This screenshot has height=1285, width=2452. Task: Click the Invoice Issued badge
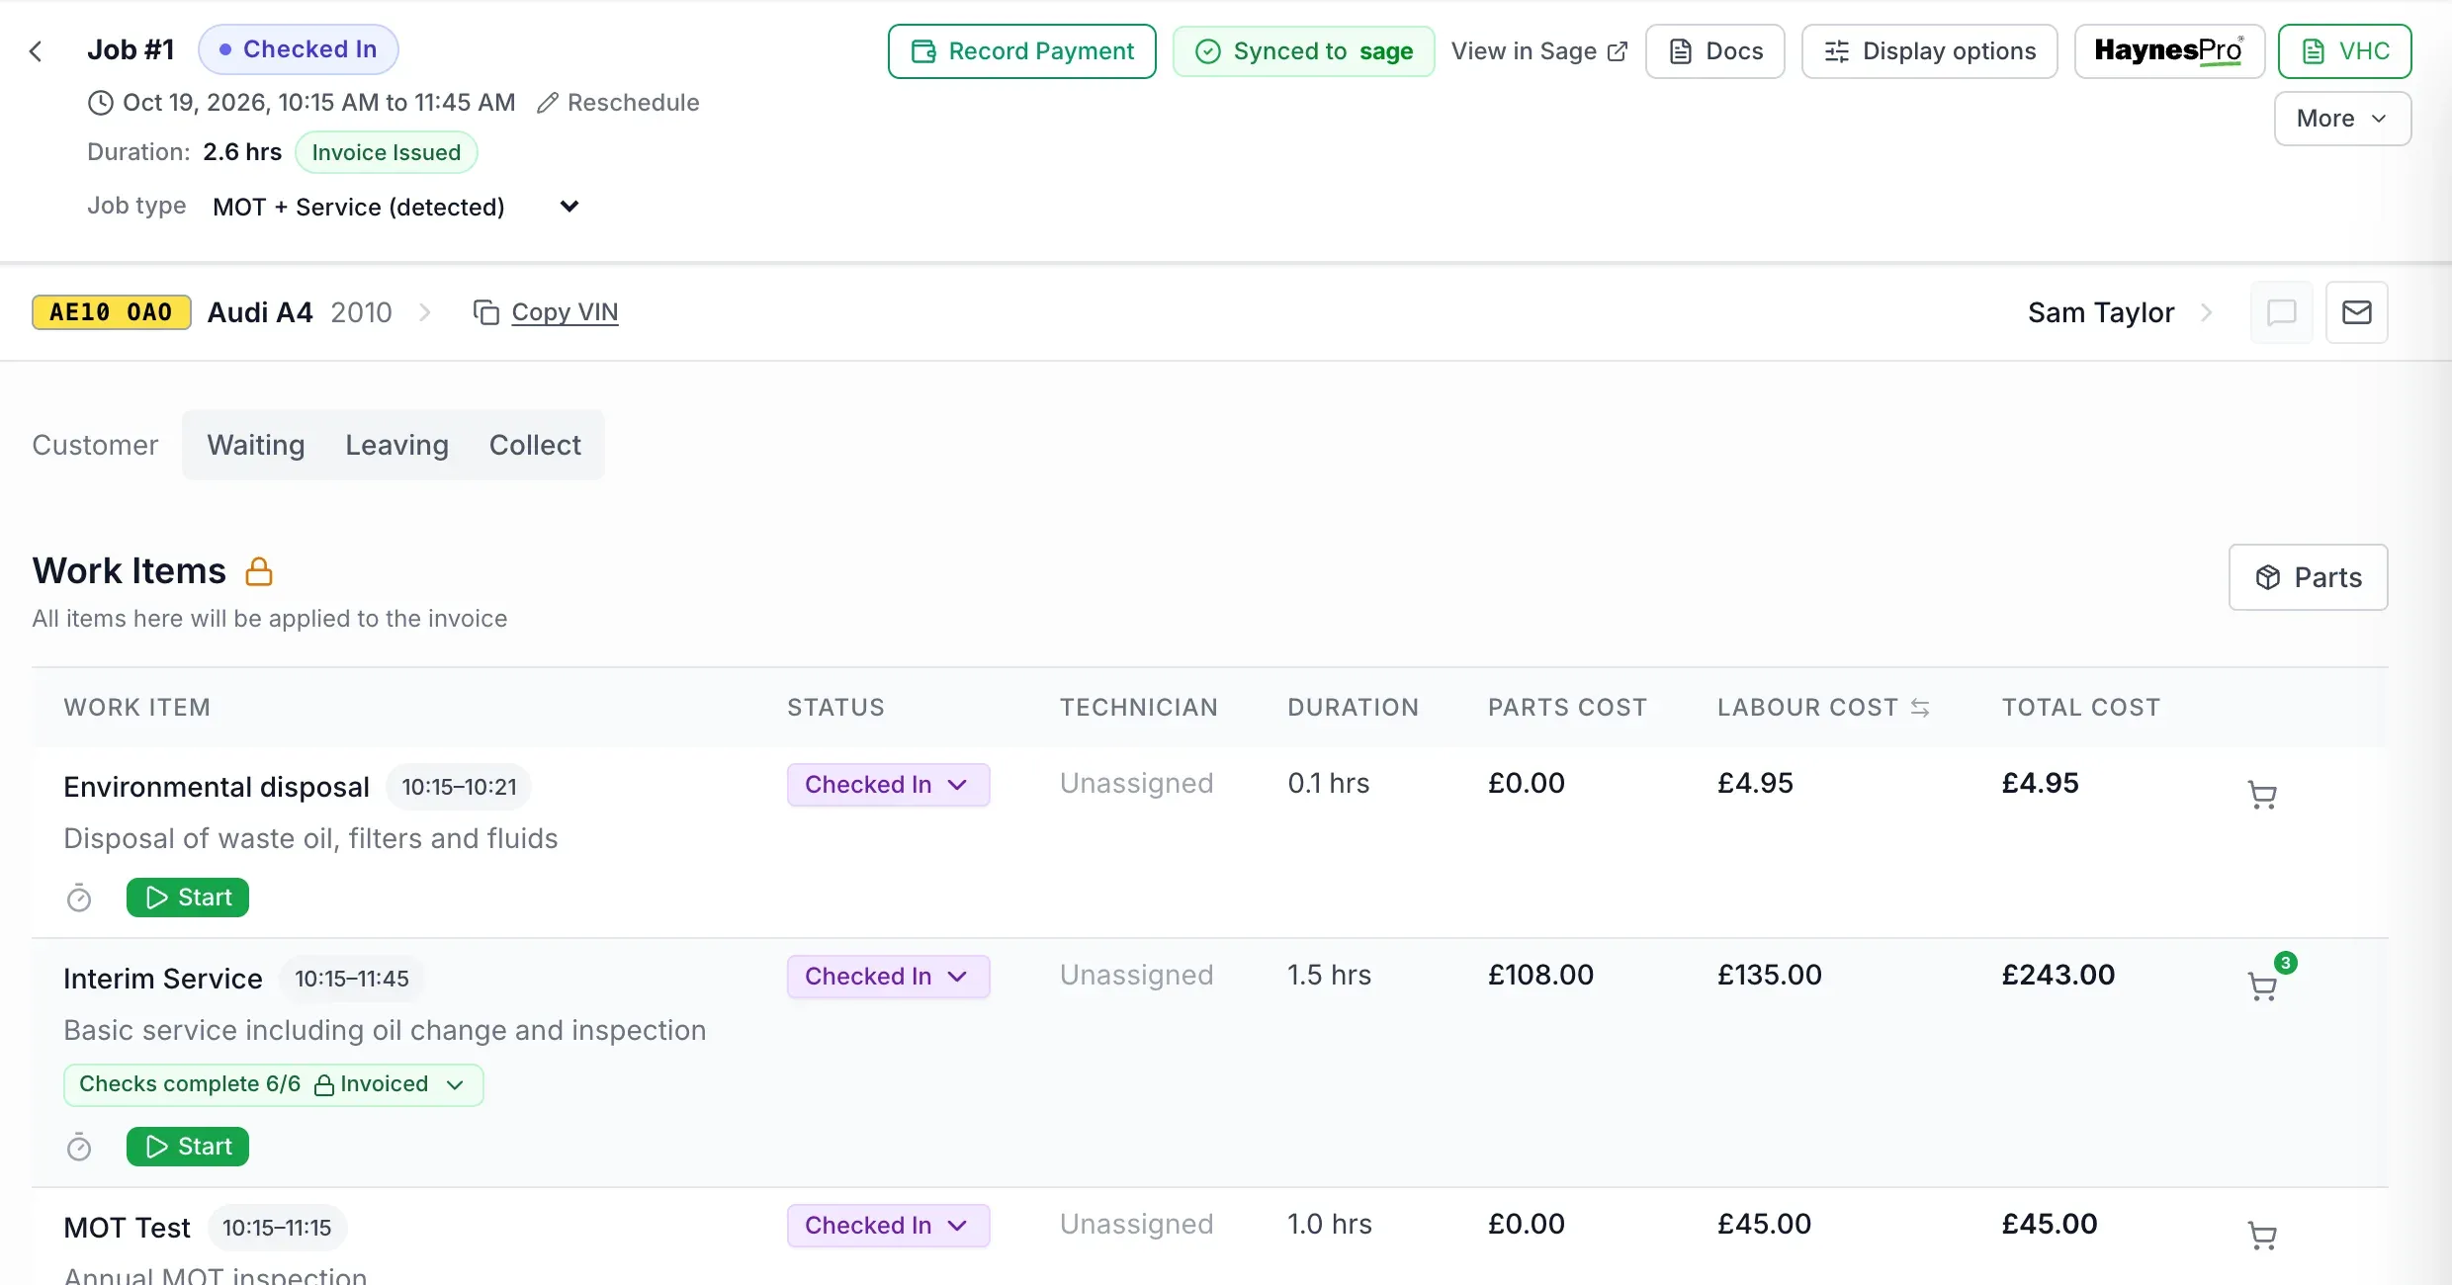tap(387, 152)
